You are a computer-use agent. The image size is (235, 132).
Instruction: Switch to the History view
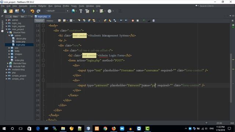click(50, 21)
